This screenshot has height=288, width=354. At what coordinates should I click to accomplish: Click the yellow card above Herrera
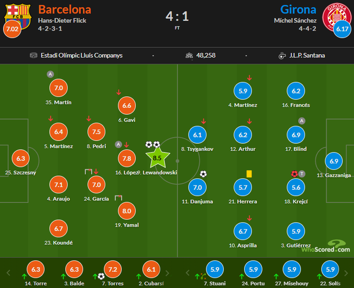click(249, 174)
